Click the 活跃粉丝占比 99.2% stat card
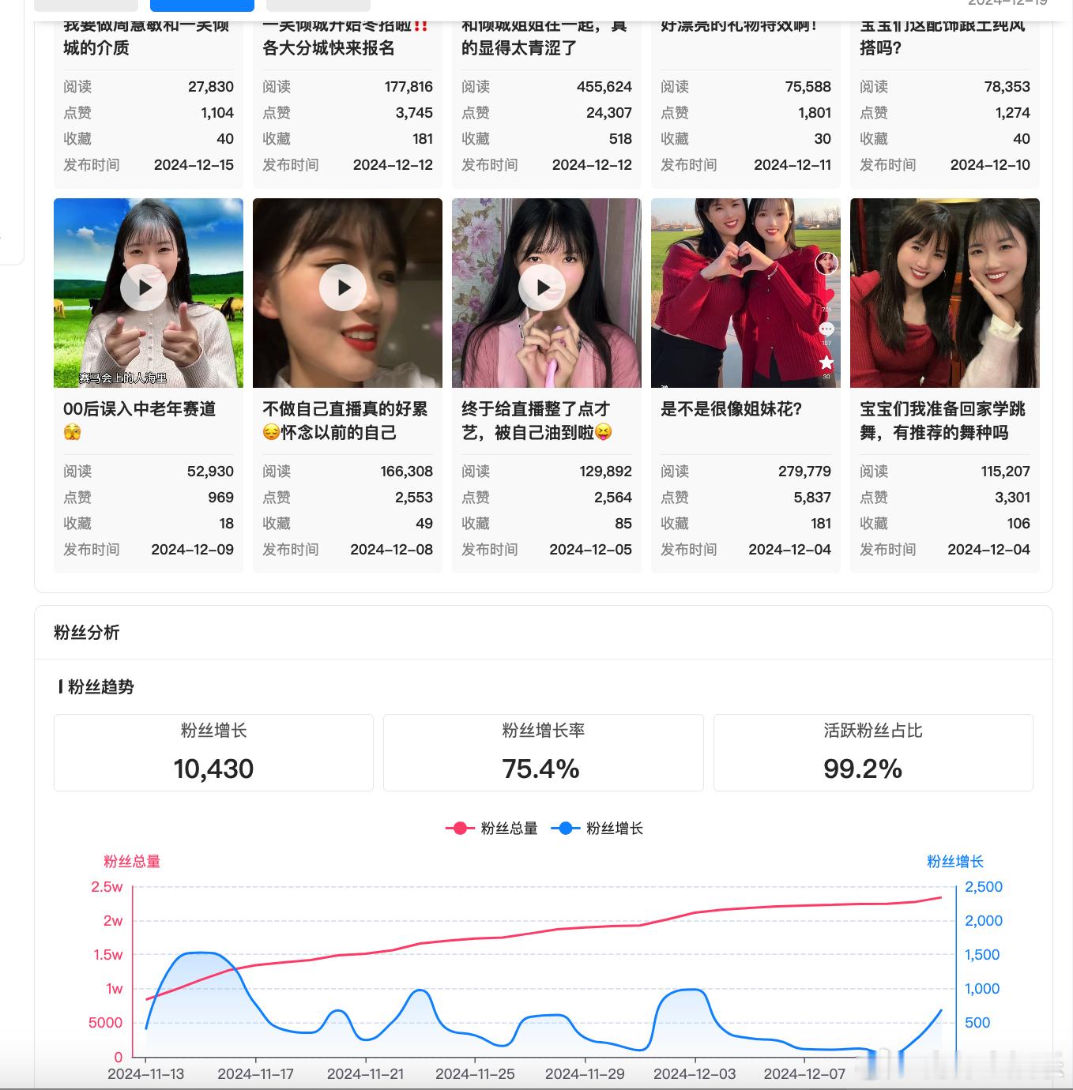 [x=873, y=753]
